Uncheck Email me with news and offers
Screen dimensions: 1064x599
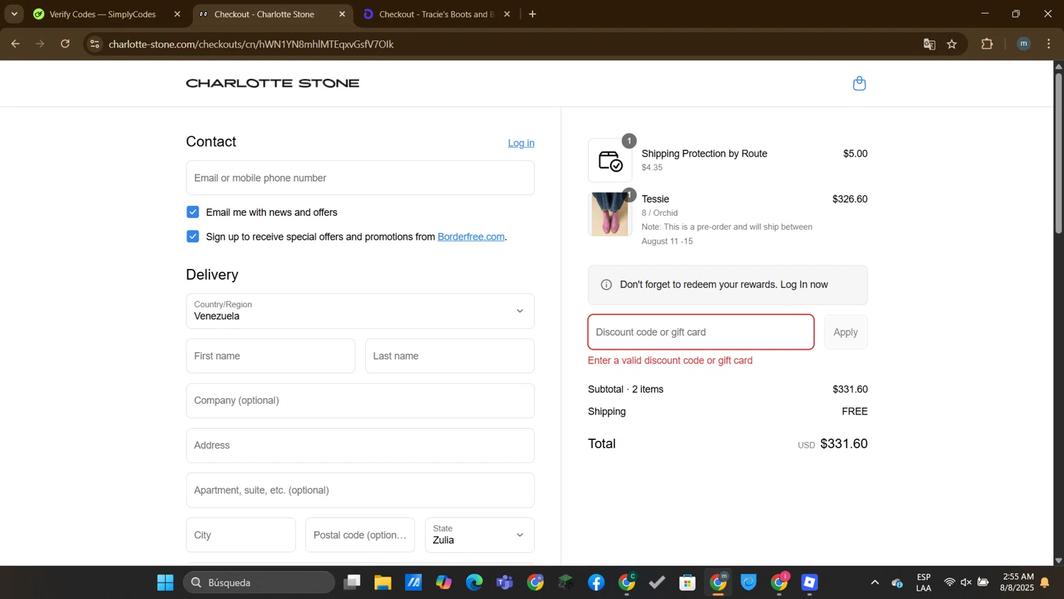(x=193, y=212)
